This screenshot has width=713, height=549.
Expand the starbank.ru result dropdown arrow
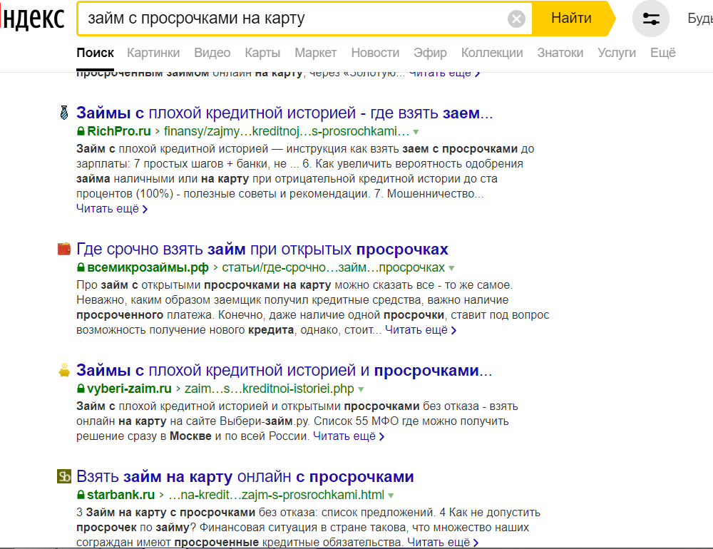391,496
